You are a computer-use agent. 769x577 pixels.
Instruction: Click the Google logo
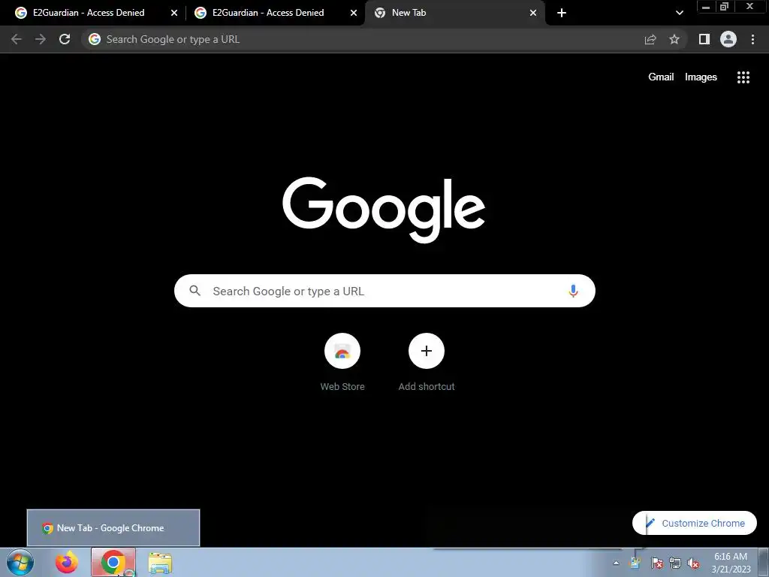click(384, 210)
